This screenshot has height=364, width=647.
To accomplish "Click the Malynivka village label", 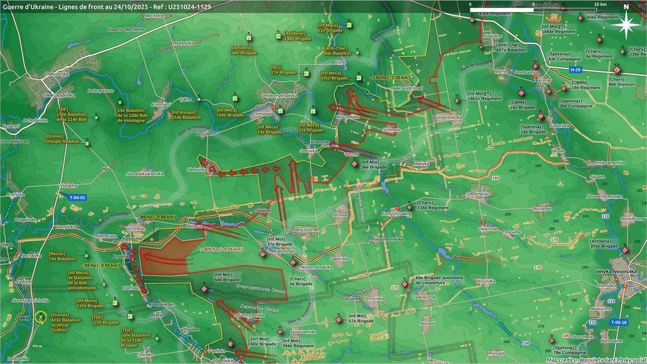I will tap(184, 43).
